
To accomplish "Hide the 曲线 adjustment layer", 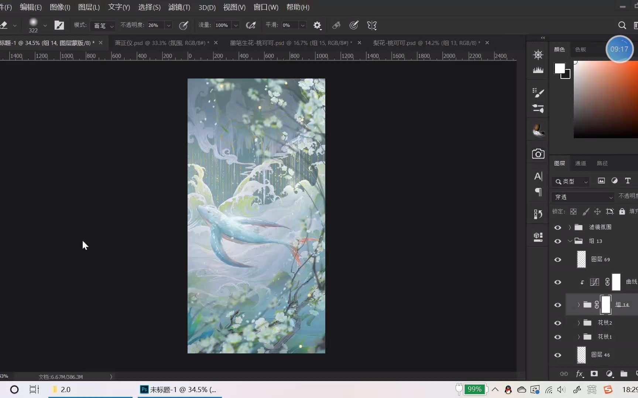I will (x=558, y=282).
